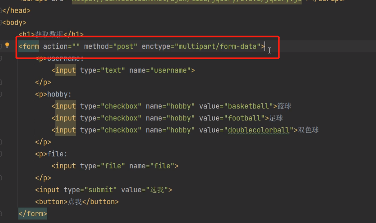Click the input keyword on the basketball line
Viewport: 376px width, 223px height.
pos(65,106)
